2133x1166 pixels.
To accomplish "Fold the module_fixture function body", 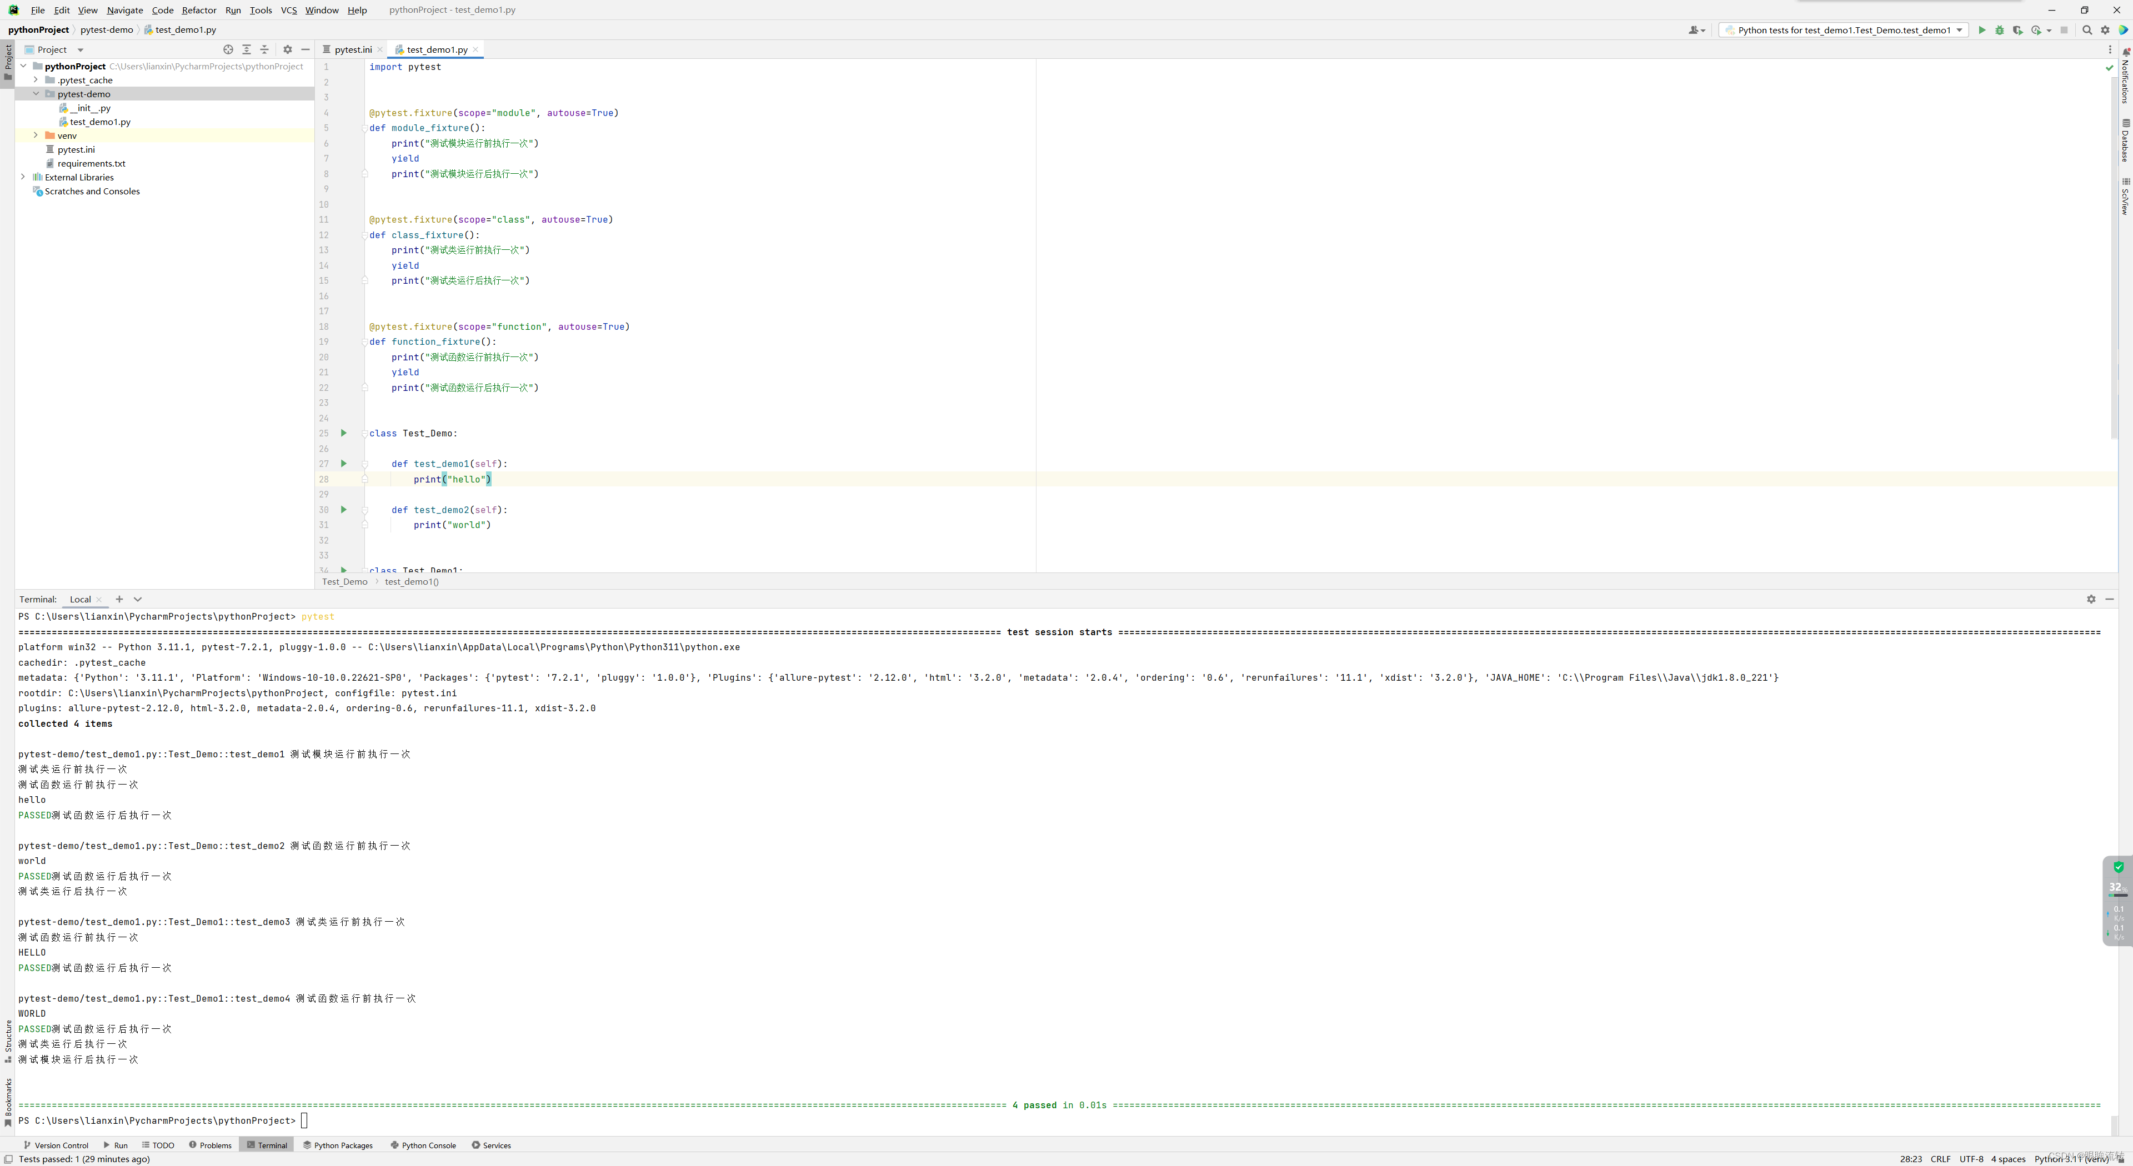I will coord(364,128).
